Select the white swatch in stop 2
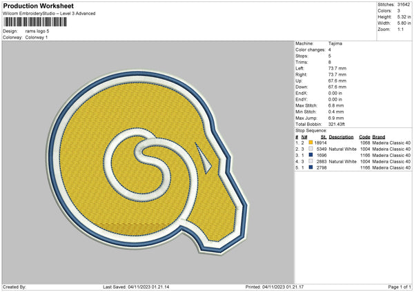This screenshot has width=414, height=292. point(311,149)
